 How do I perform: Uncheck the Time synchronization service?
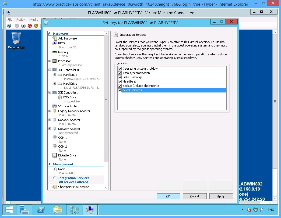point(120,73)
